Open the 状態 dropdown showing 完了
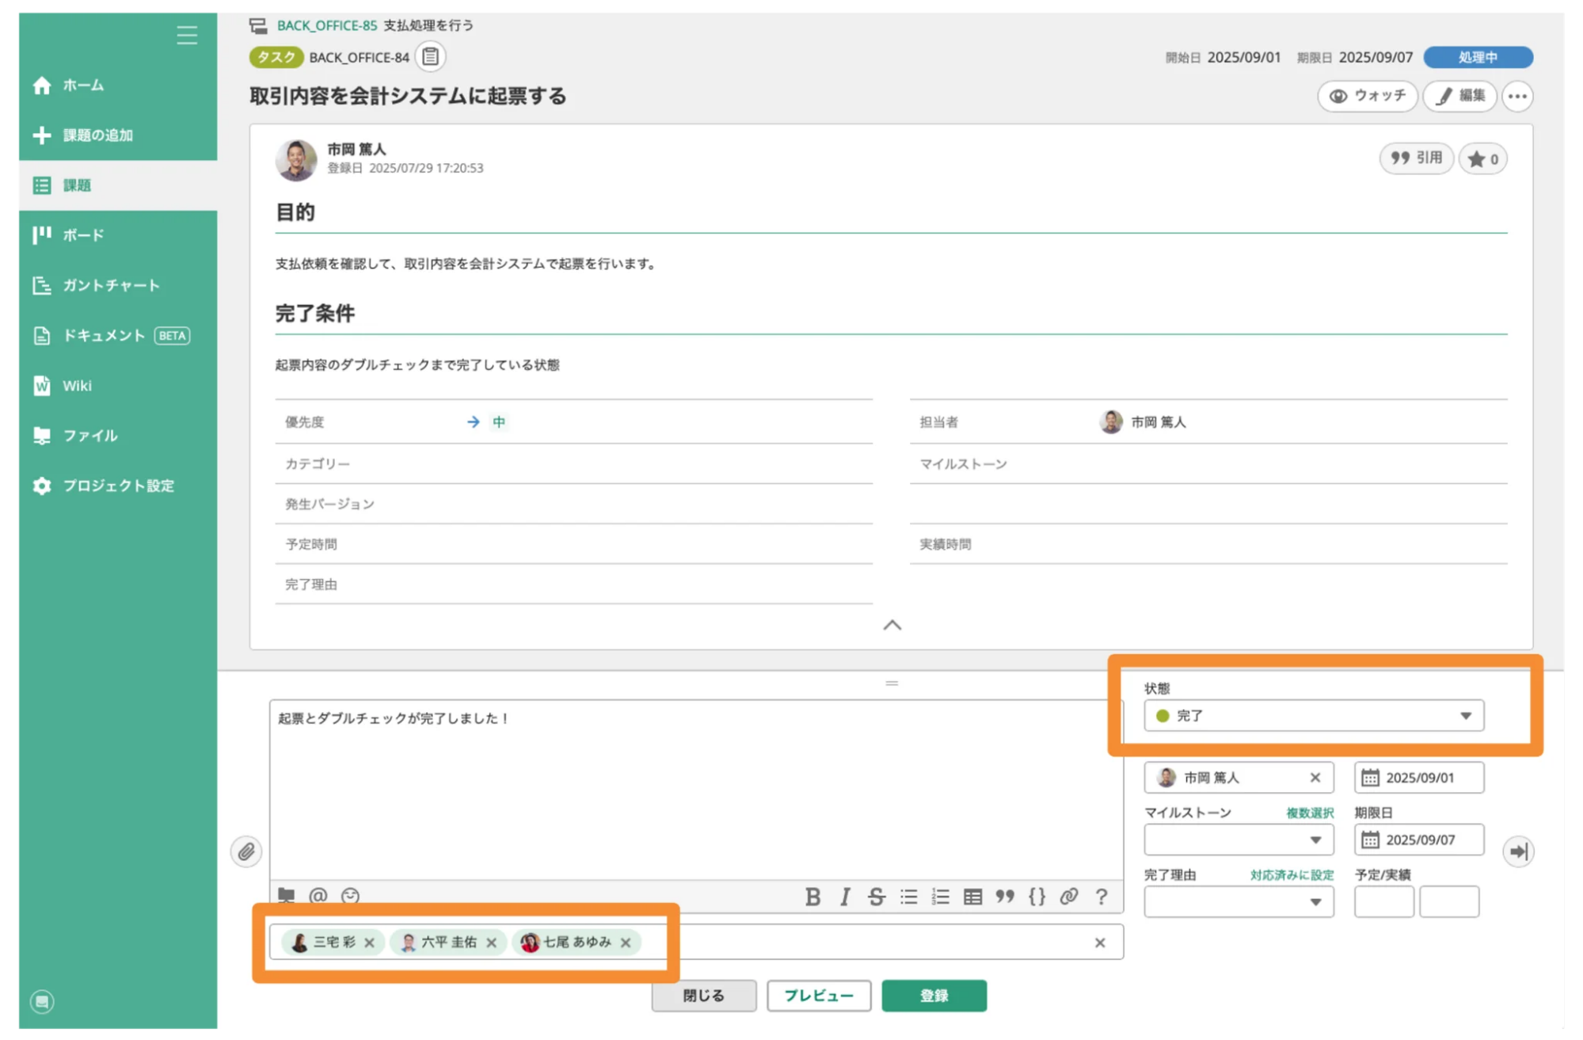Viewport: 1583px width, 1040px height. (x=1314, y=716)
